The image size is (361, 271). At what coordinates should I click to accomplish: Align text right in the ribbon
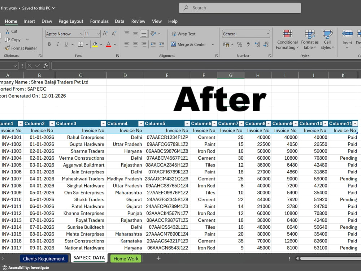tap(144, 44)
